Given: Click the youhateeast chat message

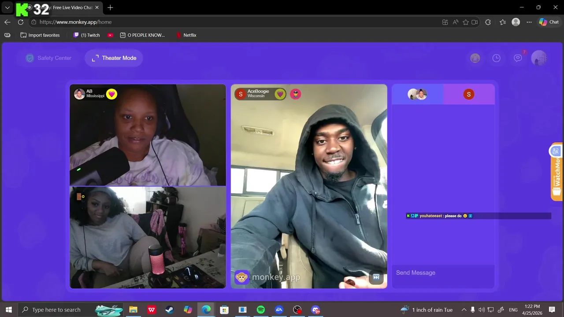Looking at the screenshot, I should [479, 216].
